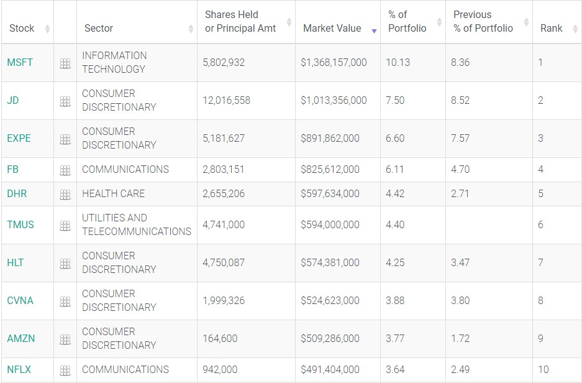Open the grid icon in the MSFT row
Image resolution: width=582 pixels, height=383 pixels.
pyautogui.click(x=65, y=63)
